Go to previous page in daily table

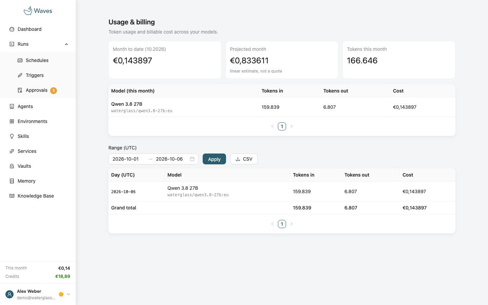tap(272, 224)
